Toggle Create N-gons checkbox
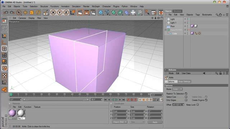Image resolution: width=230 pixels, height=129 pixels. [x=206, y=100]
